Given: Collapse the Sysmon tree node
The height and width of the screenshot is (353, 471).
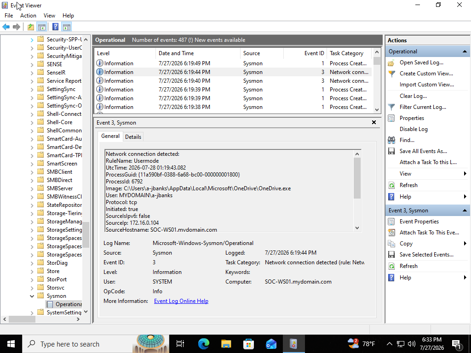Looking at the screenshot, I should 32,296.
